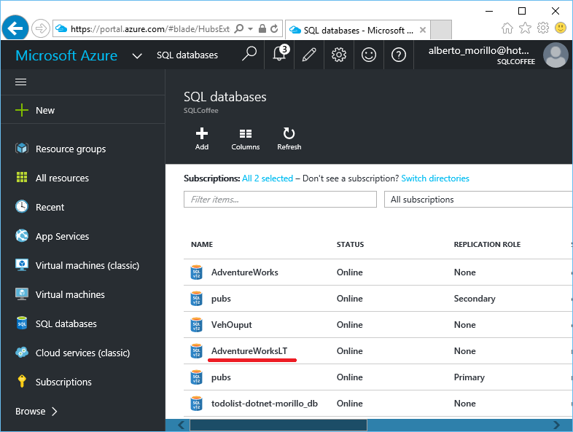Add a new SQL database
Image resolution: width=573 pixels, height=432 pixels.
tap(202, 138)
